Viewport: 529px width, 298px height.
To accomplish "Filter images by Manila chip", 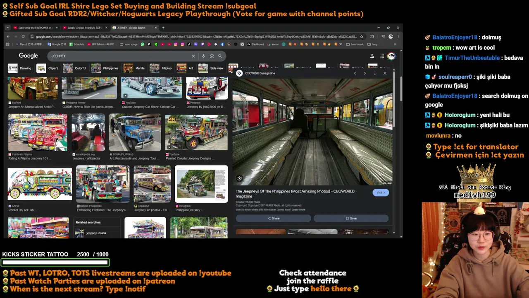I will coord(134,68).
